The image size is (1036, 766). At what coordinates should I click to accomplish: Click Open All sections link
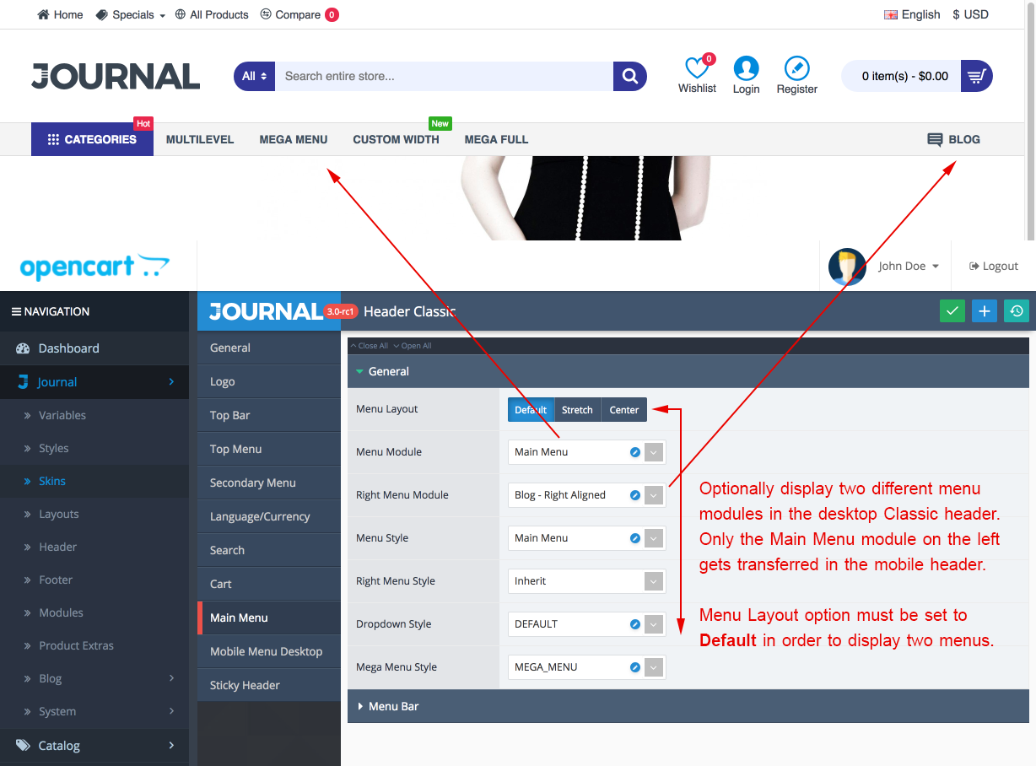point(413,346)
